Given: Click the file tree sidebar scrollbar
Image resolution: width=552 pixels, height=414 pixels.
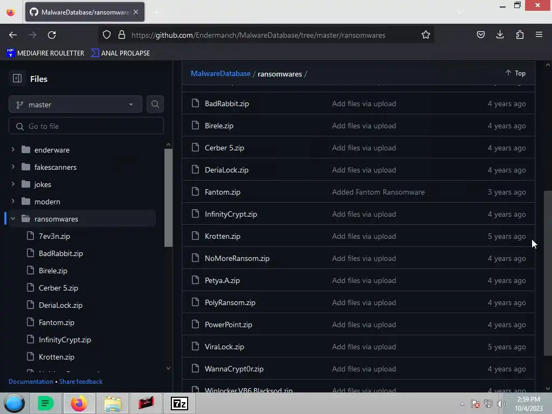Looking at the screenshot, I should 168,197.
